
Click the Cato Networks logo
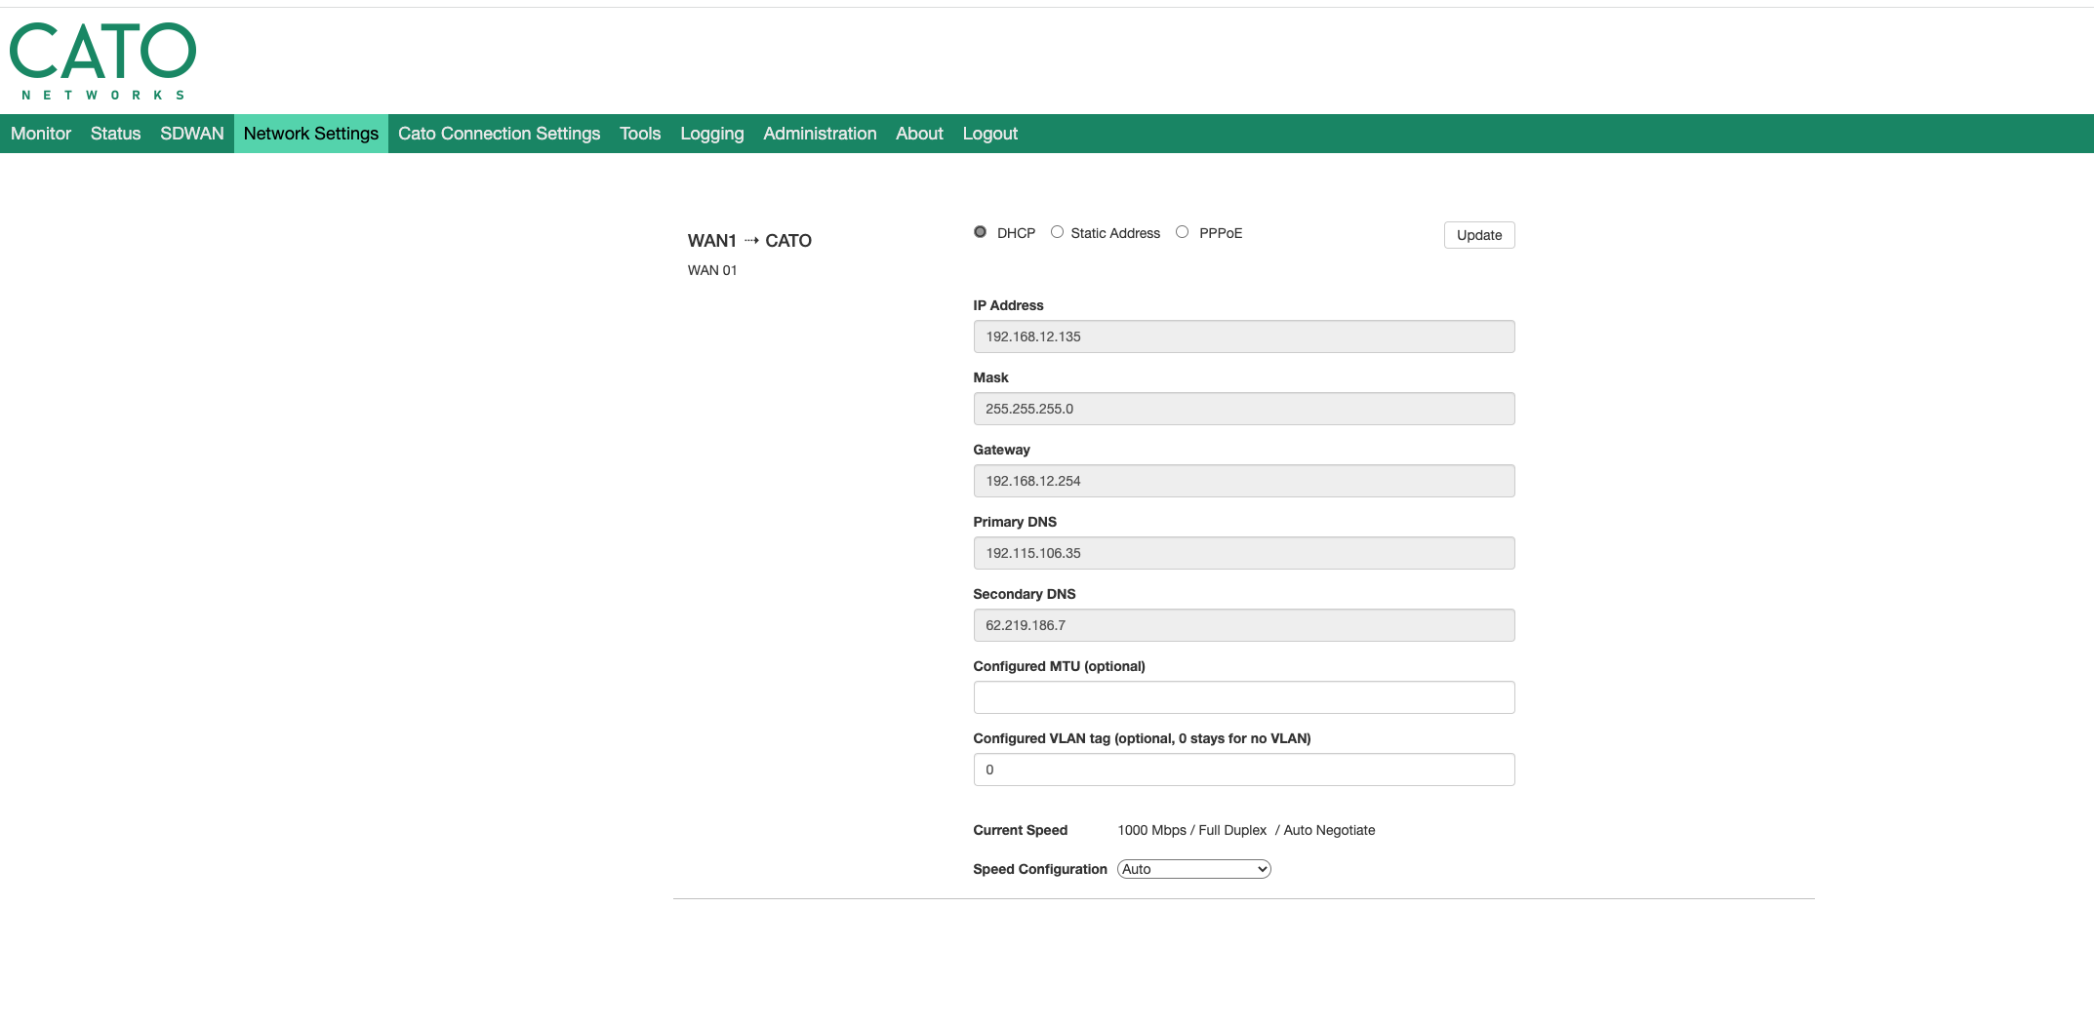(102, 60)
